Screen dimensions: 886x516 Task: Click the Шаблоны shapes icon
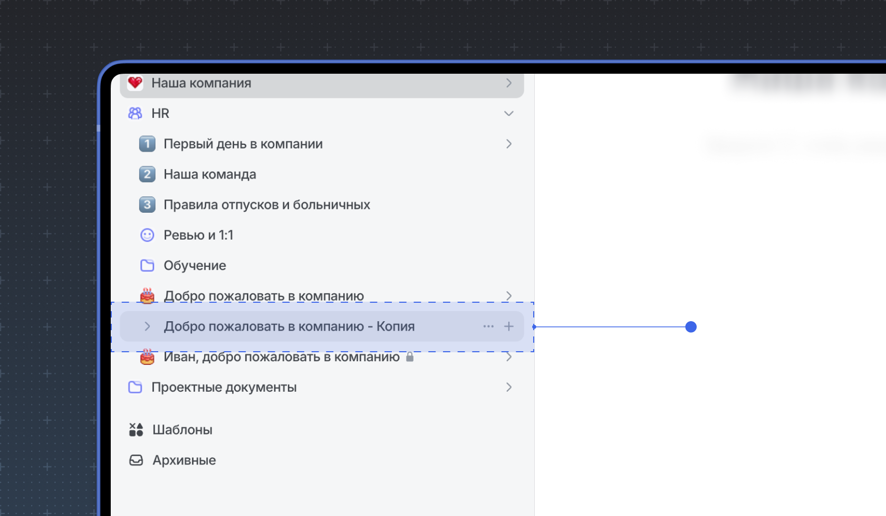click(x=136, y=430)
